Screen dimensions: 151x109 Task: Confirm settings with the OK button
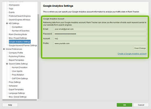[124, 105]
